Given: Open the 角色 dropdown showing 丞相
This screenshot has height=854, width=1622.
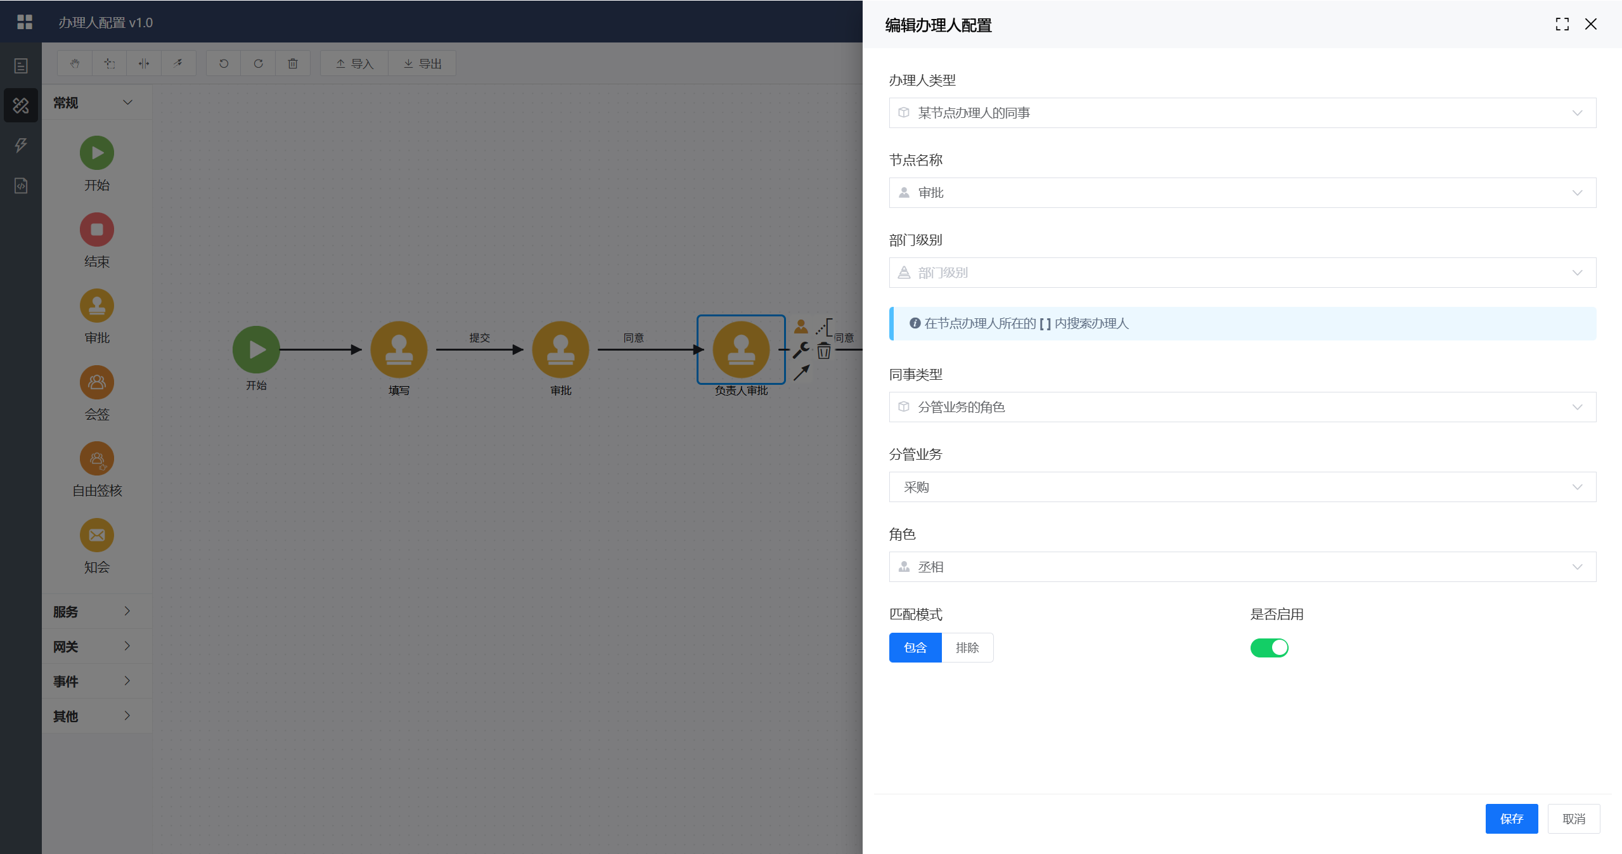Looking at the screenshot, I should click(1242, 567).
